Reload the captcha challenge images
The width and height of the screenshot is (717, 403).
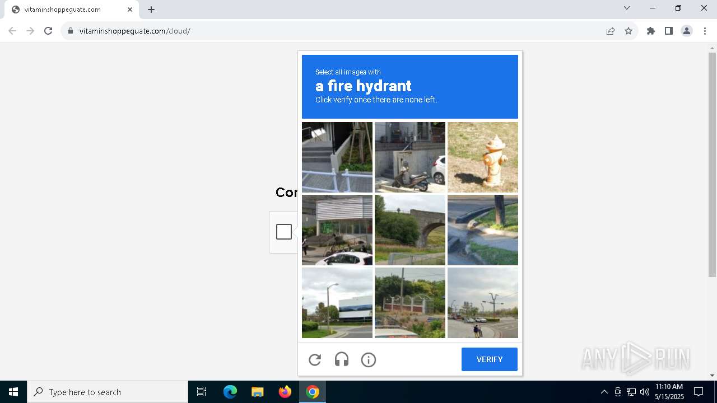tap(315, 360)
